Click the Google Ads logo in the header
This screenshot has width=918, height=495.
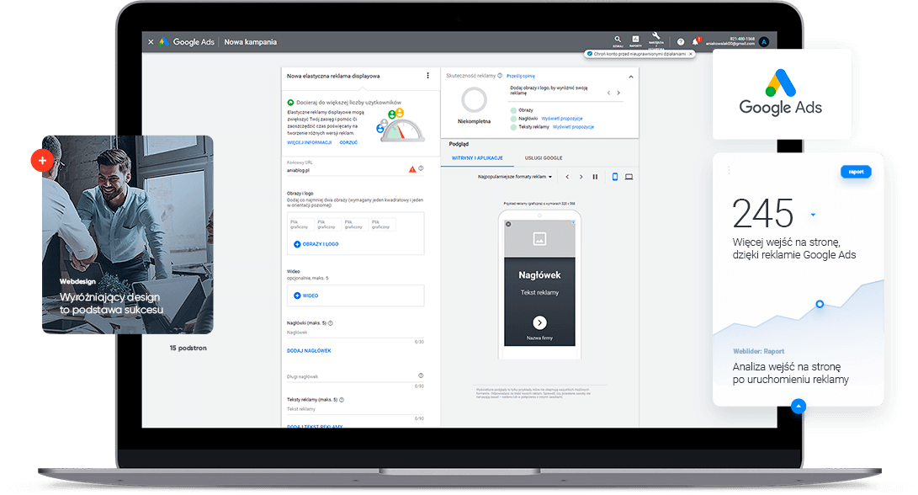pyautogui.click(x=187, y=42)
